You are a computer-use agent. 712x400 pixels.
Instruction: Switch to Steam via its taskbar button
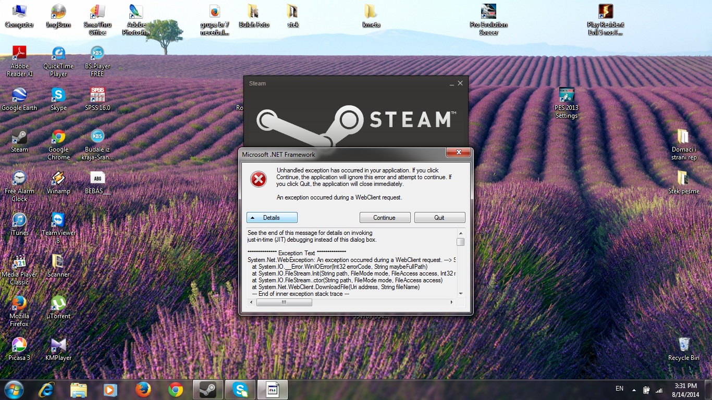coord(208,390)
